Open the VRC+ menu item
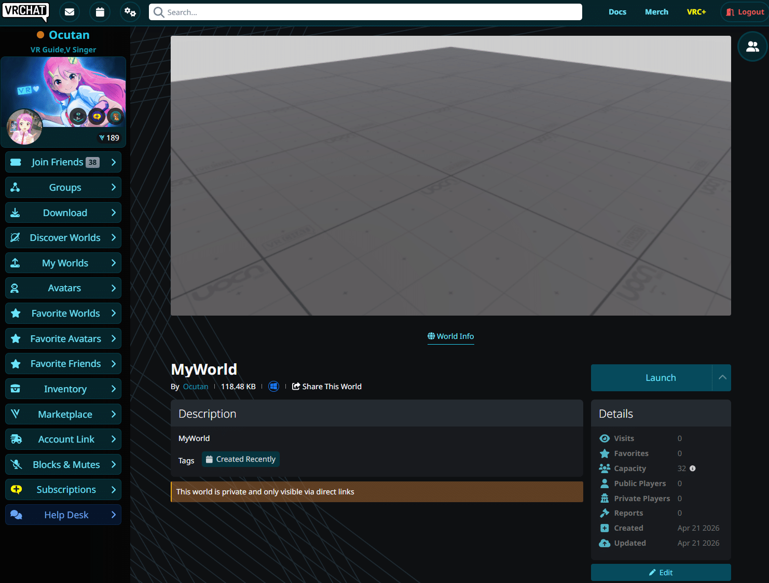The height and width of the screenshot is (583, 769). click(x=696, y=12)
